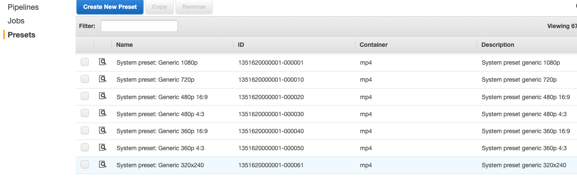Viewport: 577px width, 177px height.
Task: Sort by the Name column header
Action: point(124,45)
